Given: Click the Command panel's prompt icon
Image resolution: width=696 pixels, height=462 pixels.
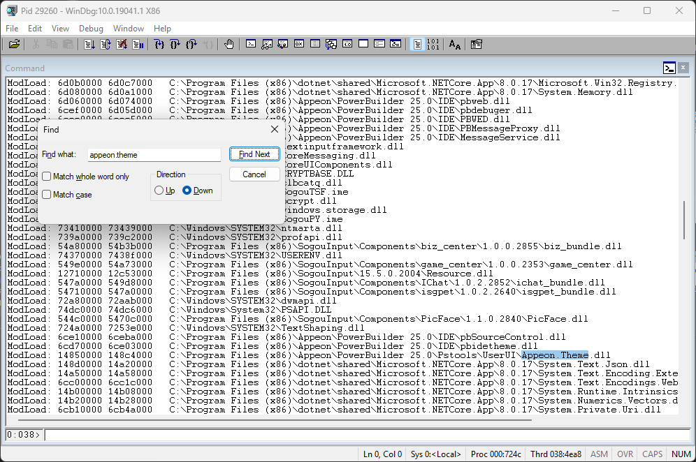Looking at the screenshot, I should [669, 68].
